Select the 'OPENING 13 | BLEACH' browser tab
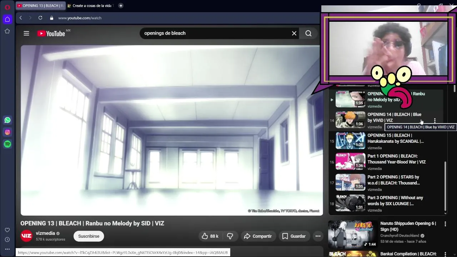 click(x=40, y=6)
